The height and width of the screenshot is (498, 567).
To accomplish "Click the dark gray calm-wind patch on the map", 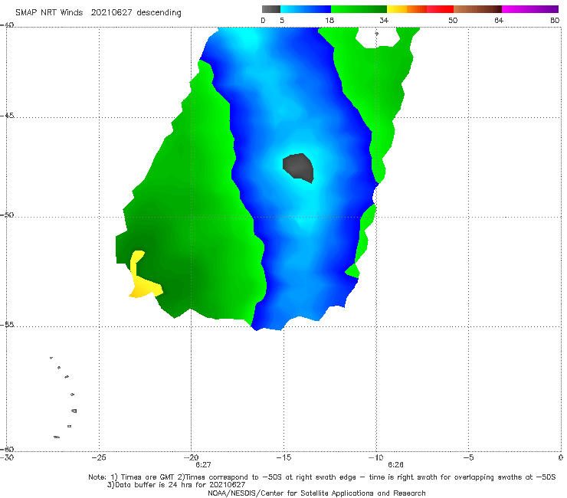I will 298,168.
